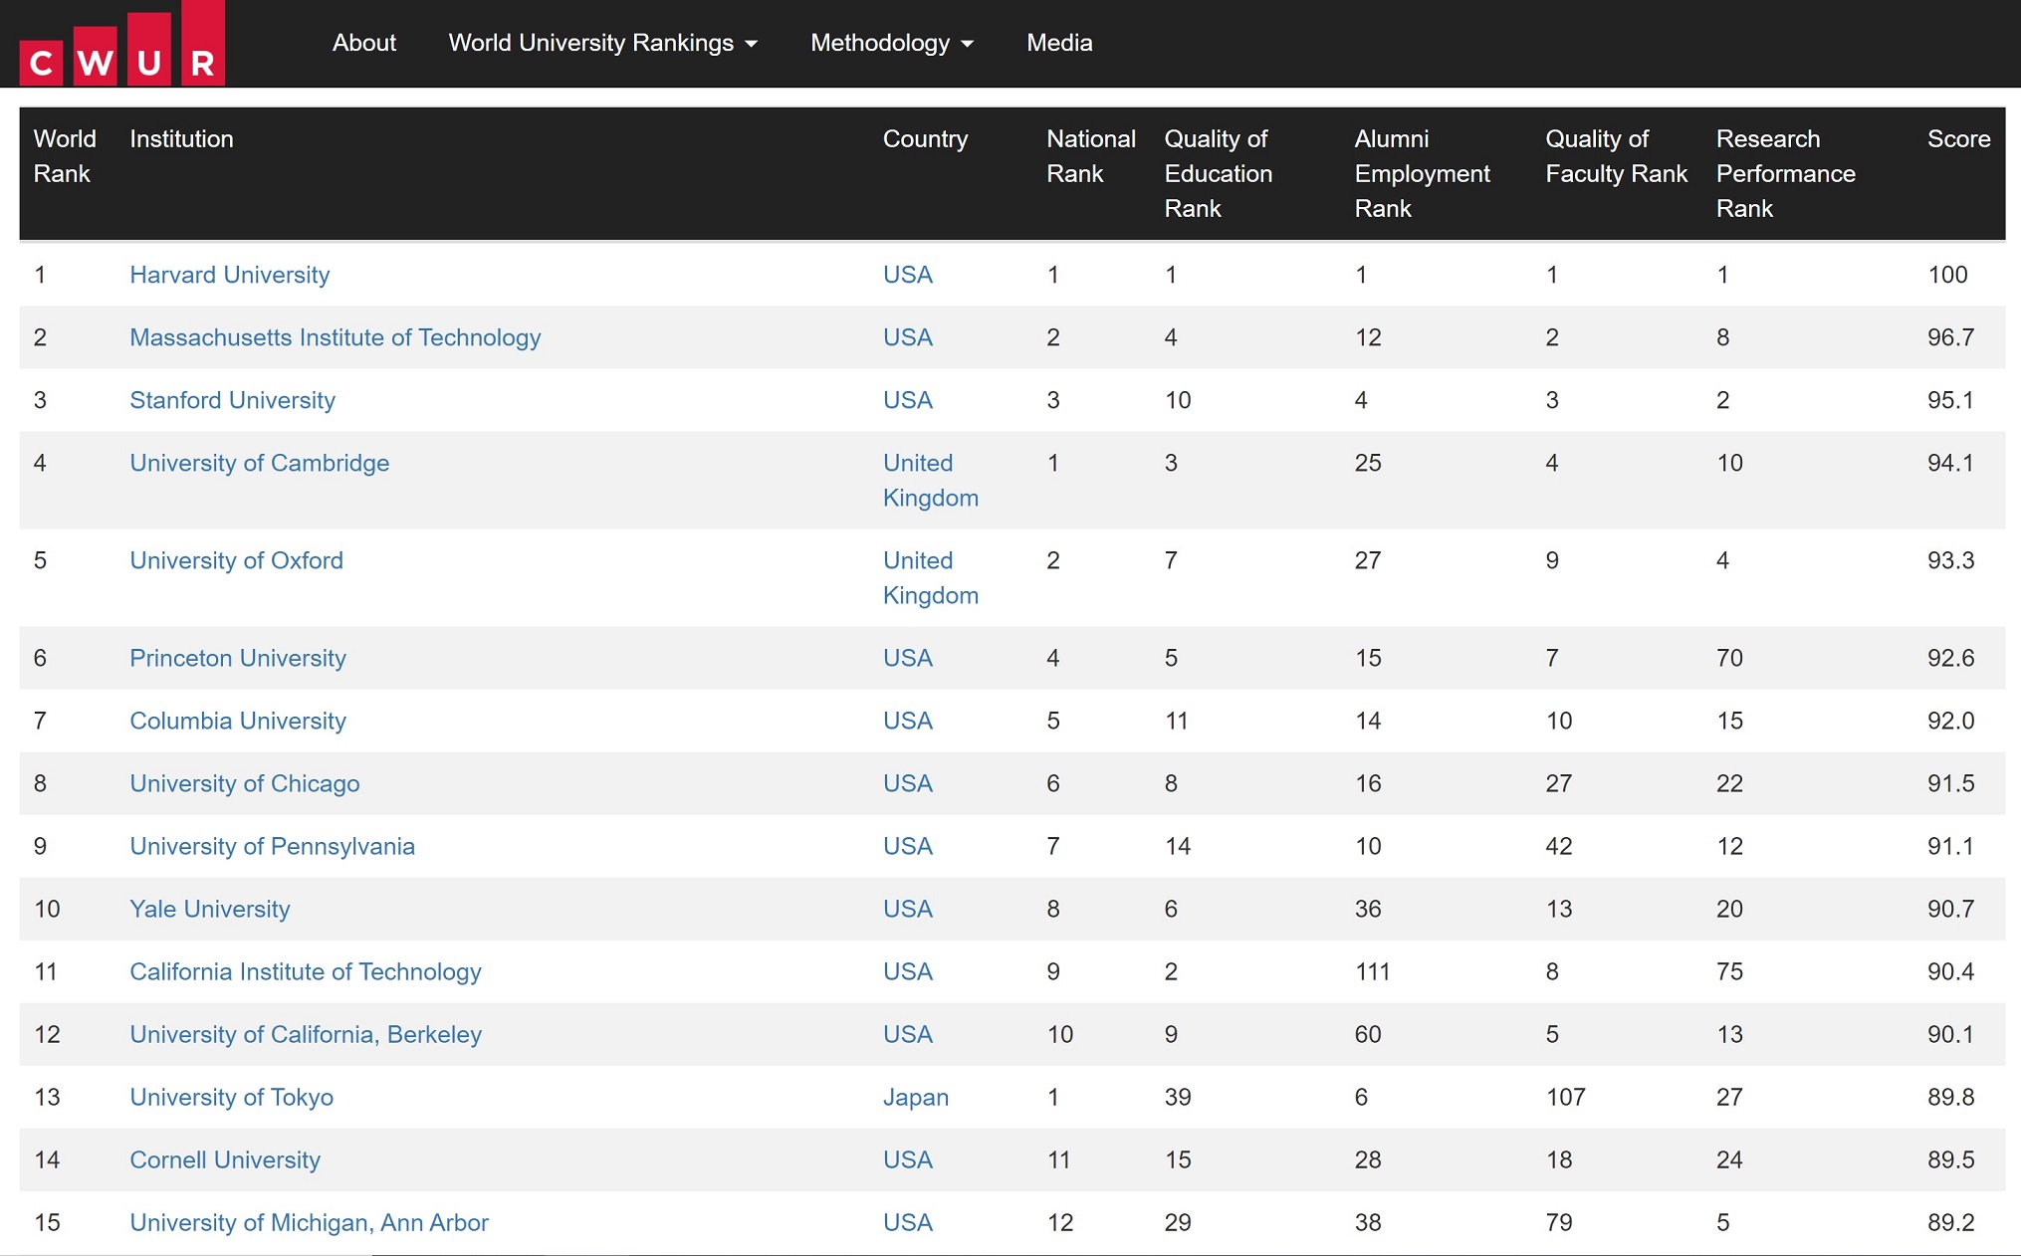Viewport: 2021px width, 1256px height.
Task: Click USA link in Cornell row
Action: point(908,1159)
